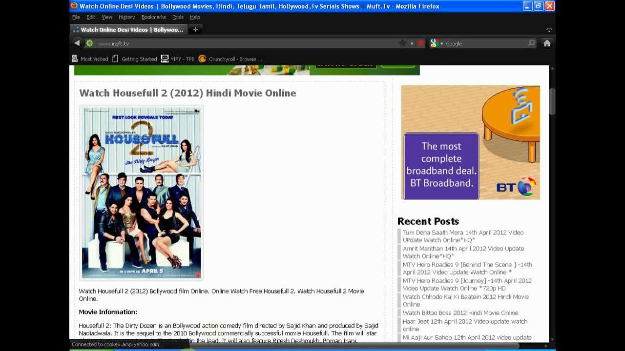The image size is (625, 351).
Task: Click the Recent Posts heading
Action: [x=428, y=221]
